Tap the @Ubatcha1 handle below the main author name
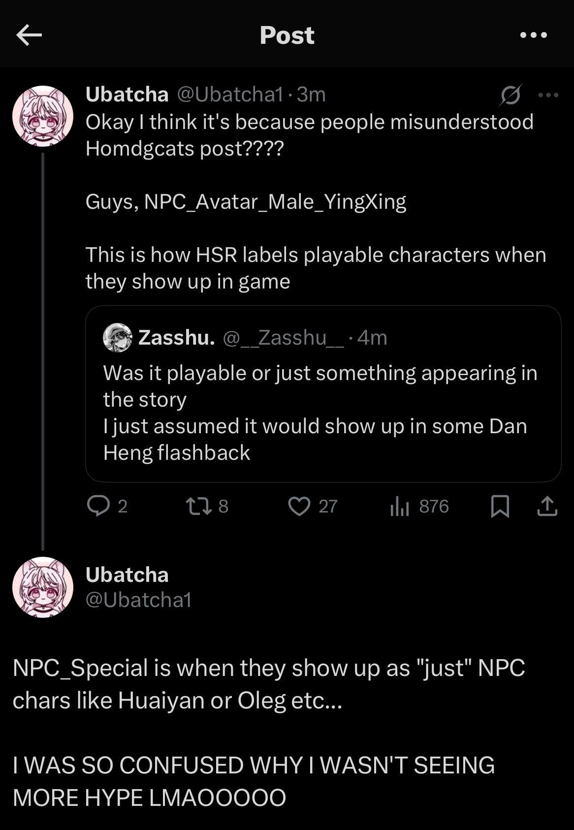The width and height of the screenshot is (574, 830). (138, 600)
